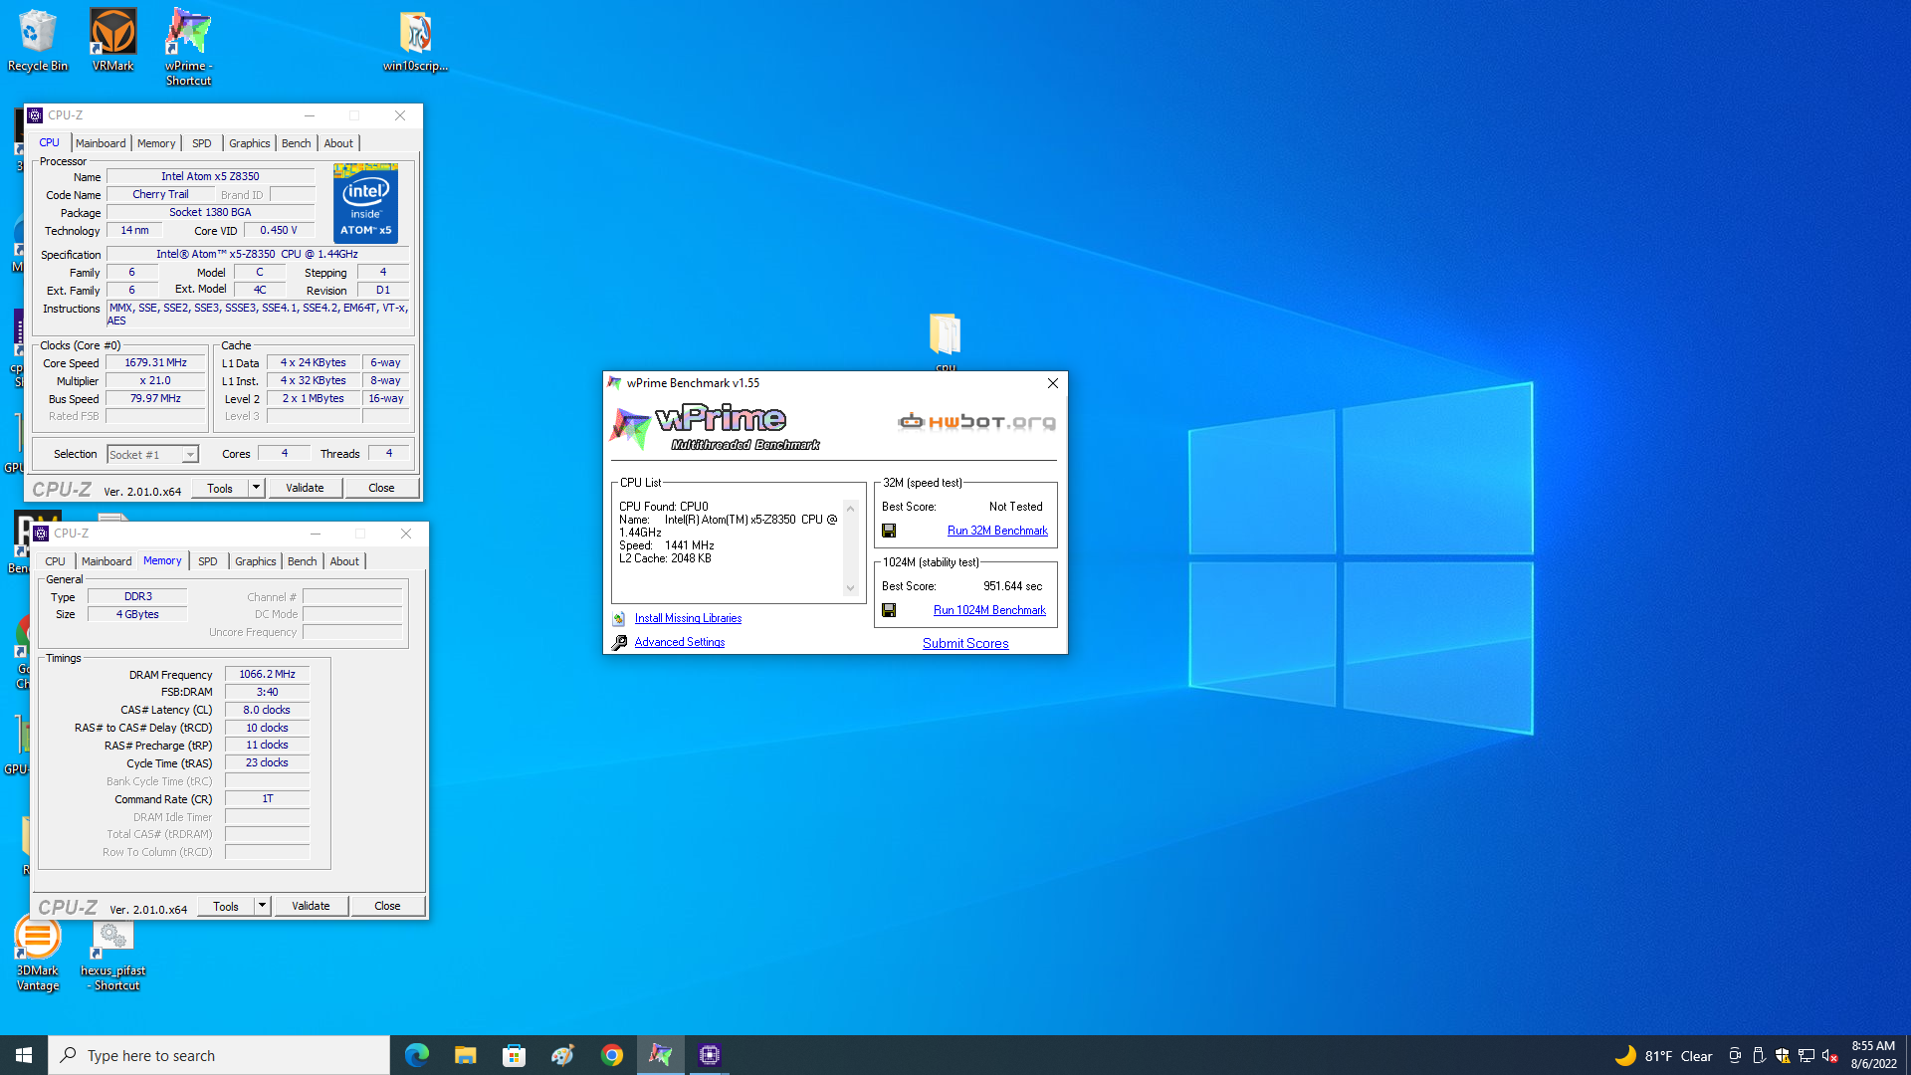Click the CPU List scrollbar down arrow
1911x1075 pixels.
850,588
